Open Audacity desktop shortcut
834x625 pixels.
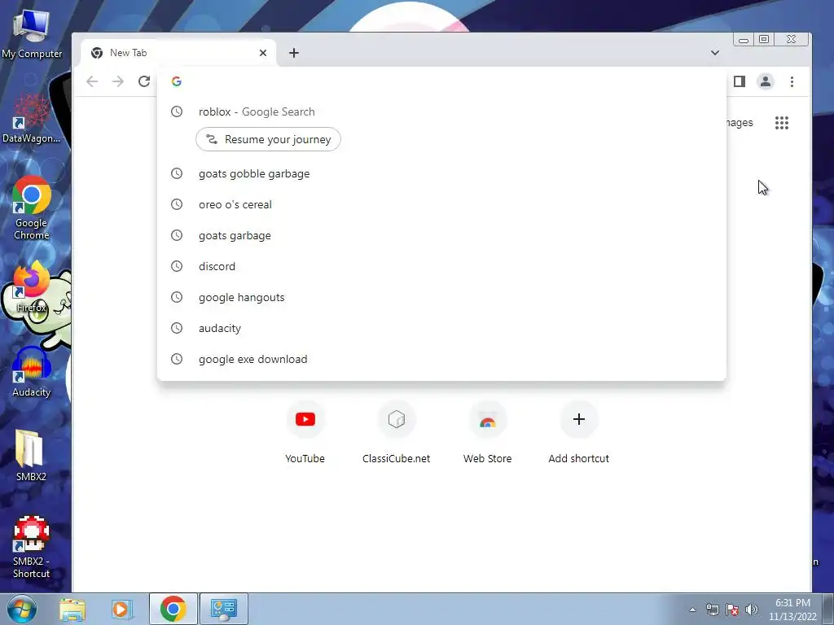tap(32, 372)
